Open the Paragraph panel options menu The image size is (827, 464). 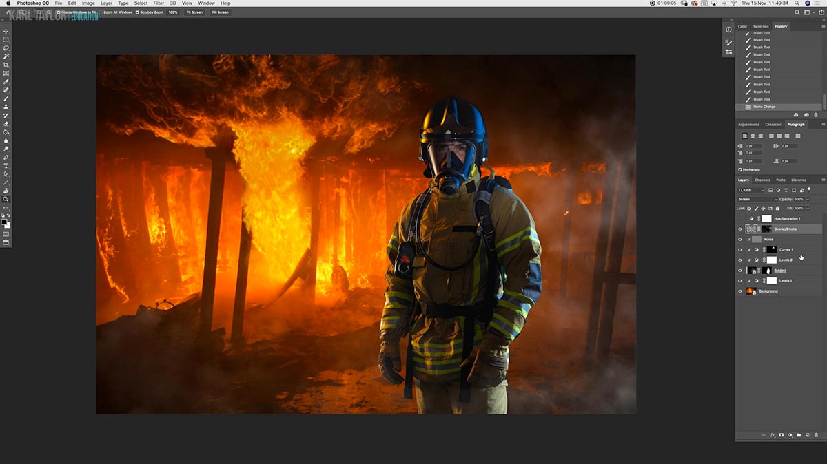(x=823, y=124)
